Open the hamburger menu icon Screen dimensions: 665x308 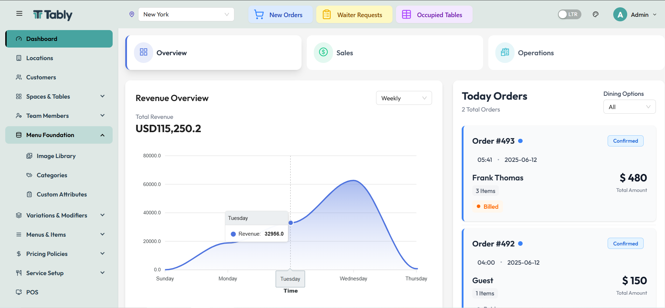[19, 14]
